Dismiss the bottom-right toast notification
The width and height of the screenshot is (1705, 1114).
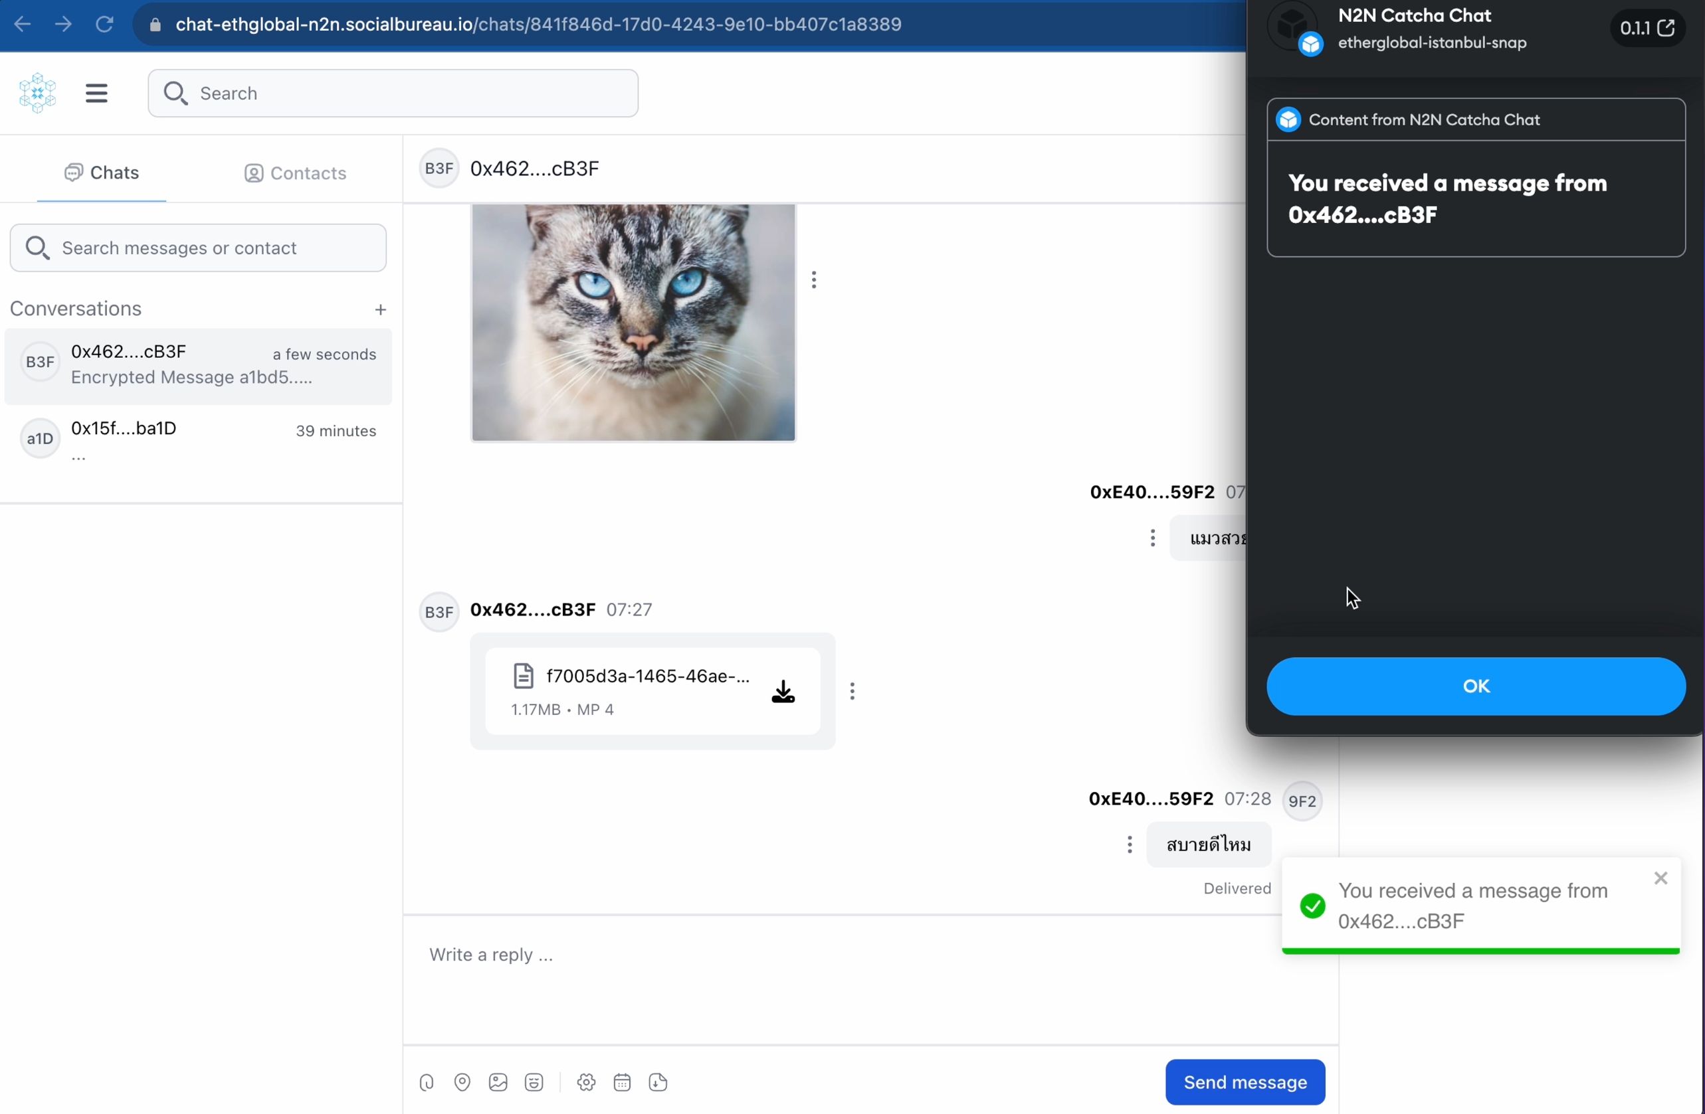(1660, 876)
